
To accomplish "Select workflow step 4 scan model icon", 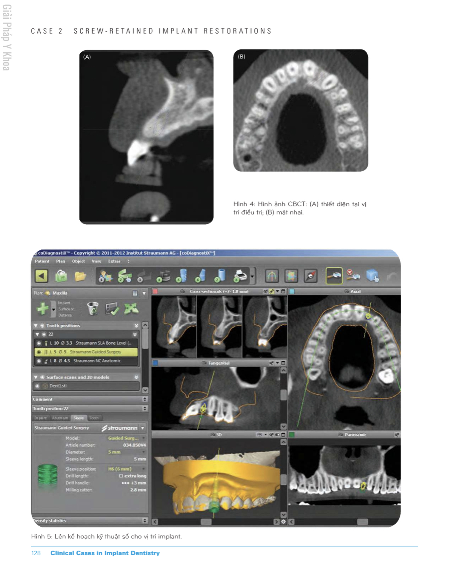I will click(x=164, y=276).
